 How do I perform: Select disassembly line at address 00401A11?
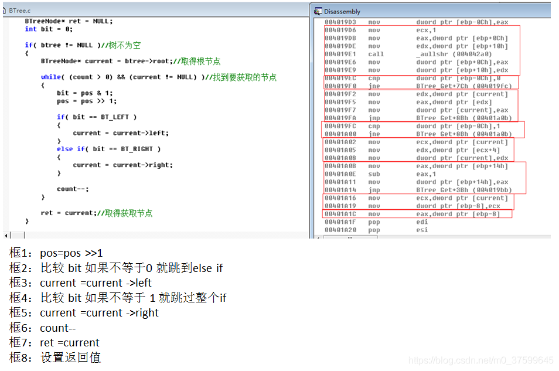[x=416, y=182]
